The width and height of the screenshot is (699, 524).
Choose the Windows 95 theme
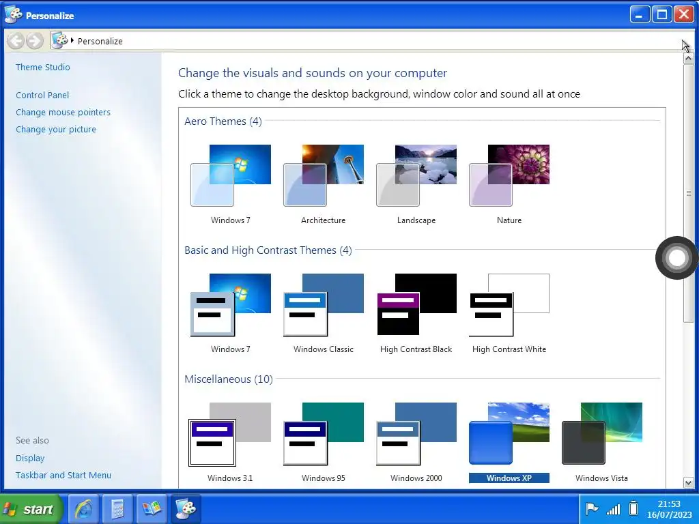point(323,434)
